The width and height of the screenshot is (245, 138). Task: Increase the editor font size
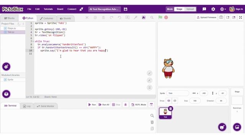150,73
